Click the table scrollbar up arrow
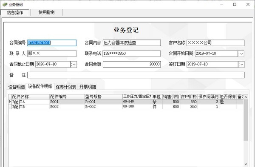Screen dimensions: 255x167 (246, 97)
